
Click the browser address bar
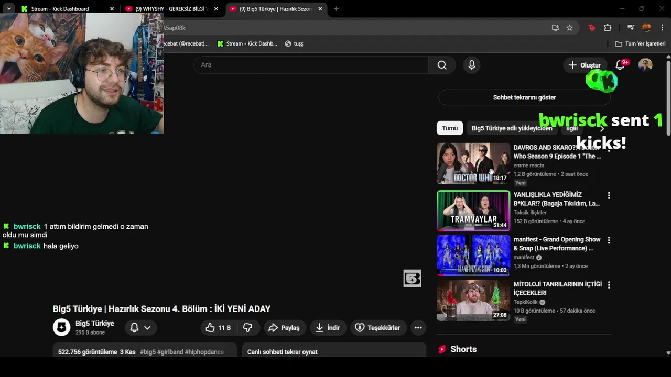(x=356, y=28)
